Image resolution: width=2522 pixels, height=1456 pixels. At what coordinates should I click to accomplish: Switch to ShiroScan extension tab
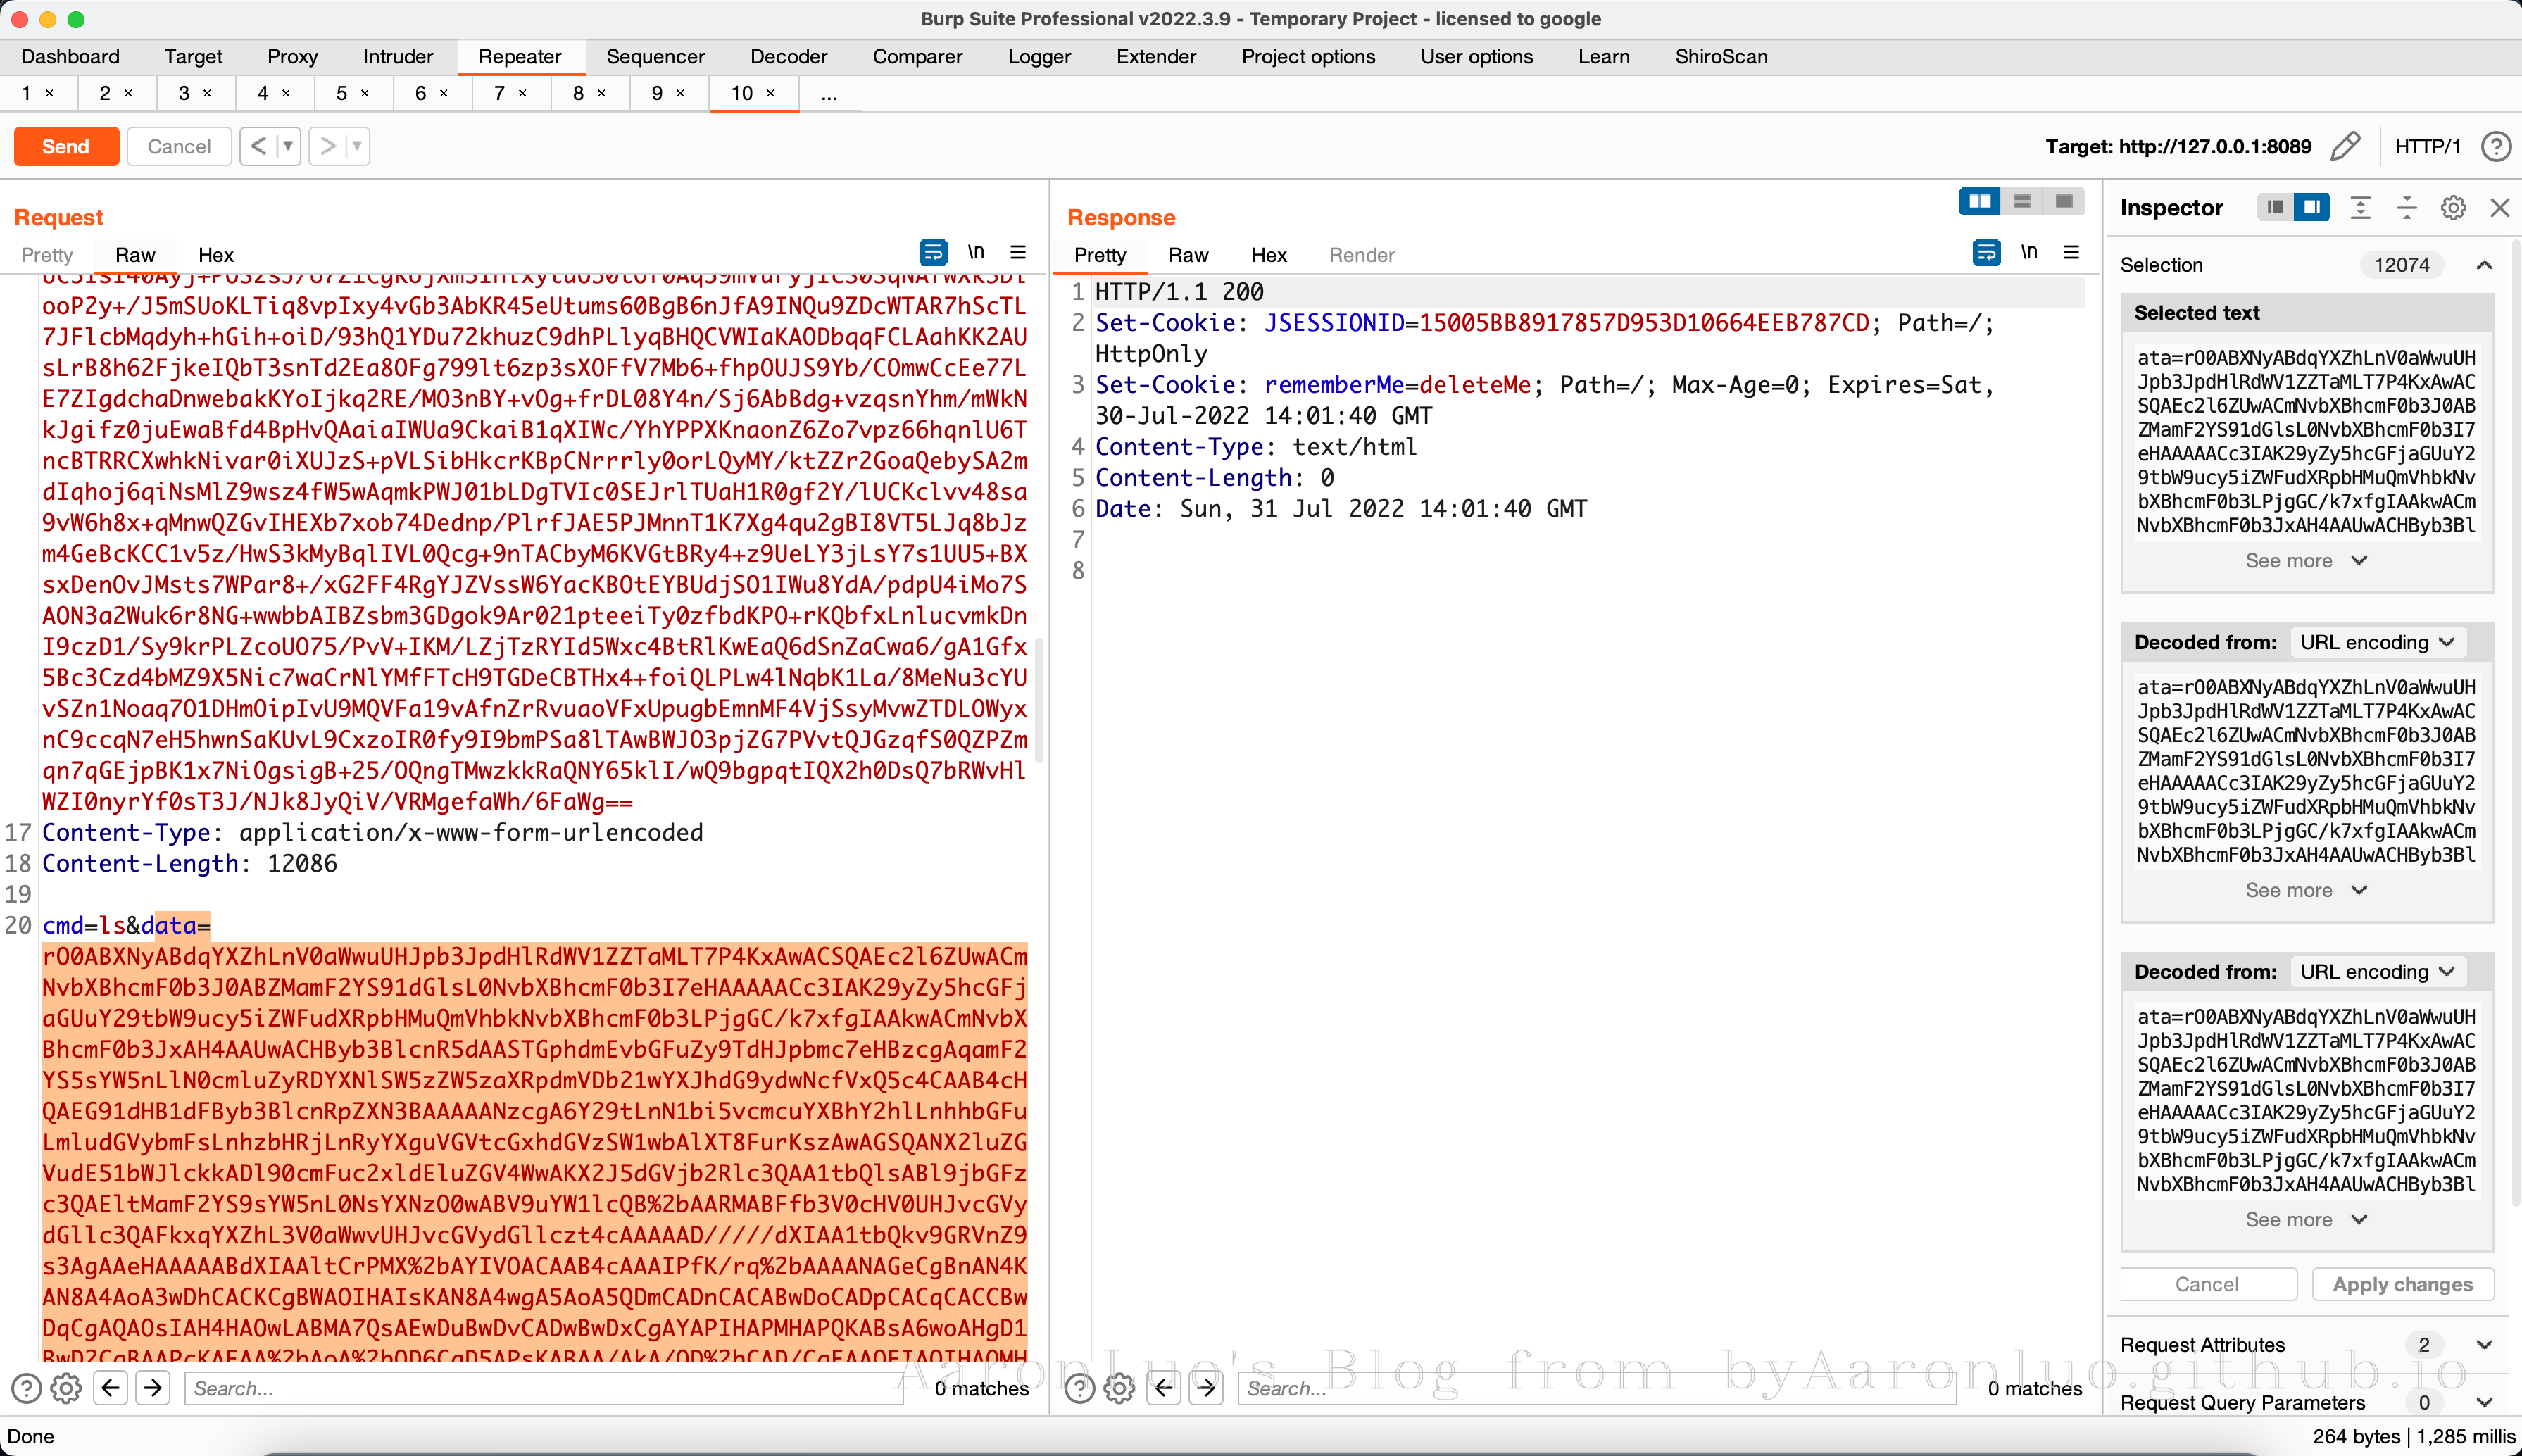[1721, 56]
